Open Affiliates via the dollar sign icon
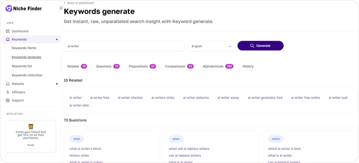359x163 pixels. click(x=8, y=92)
